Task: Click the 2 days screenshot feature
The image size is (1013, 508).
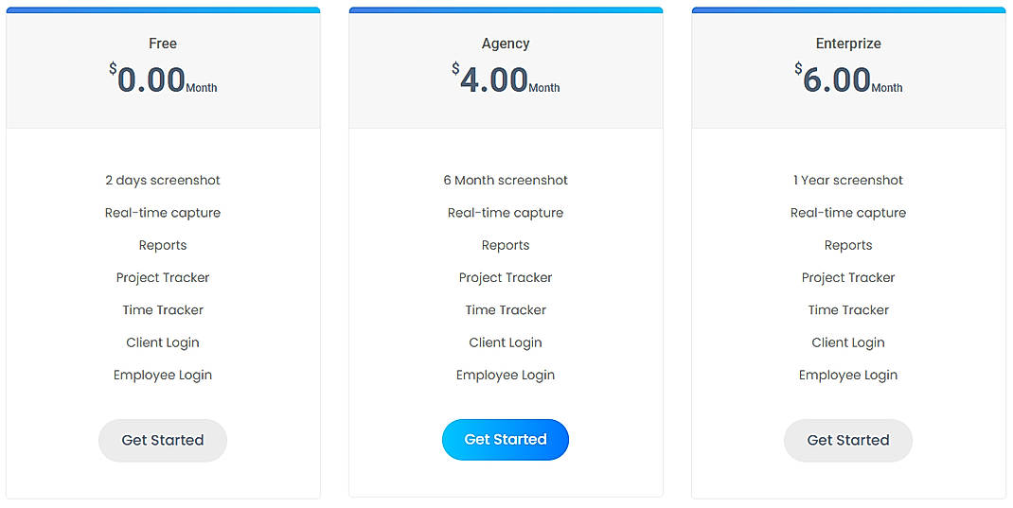Action: [163, 180]
